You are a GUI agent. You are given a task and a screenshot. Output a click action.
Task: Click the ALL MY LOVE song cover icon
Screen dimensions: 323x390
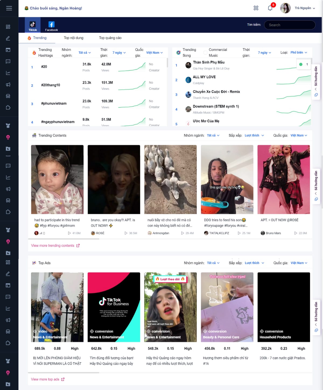[188, 80]
